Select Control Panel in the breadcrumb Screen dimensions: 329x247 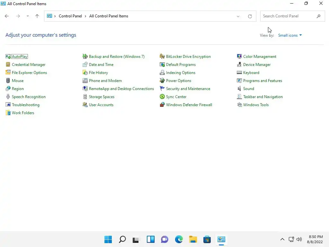(x=70, y=16)
